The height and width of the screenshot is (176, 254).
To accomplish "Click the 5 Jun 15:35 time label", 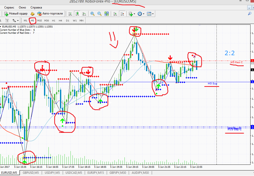I will click(20, 167).
